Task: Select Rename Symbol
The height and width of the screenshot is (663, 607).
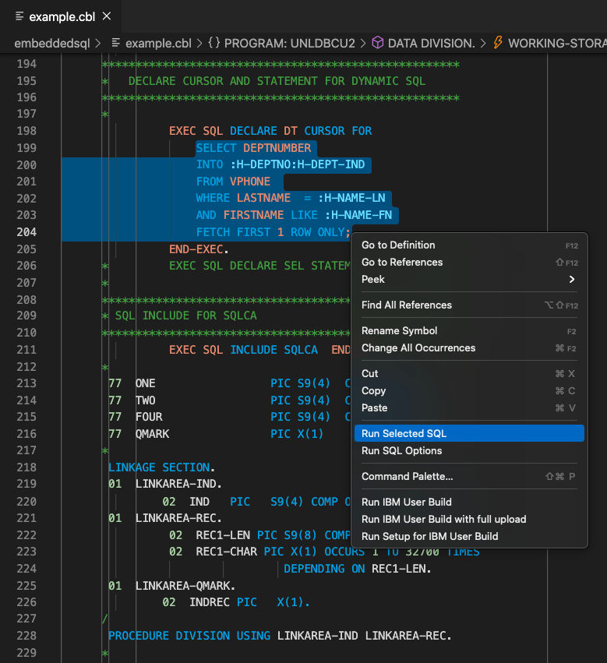Action: coord(400,330)
